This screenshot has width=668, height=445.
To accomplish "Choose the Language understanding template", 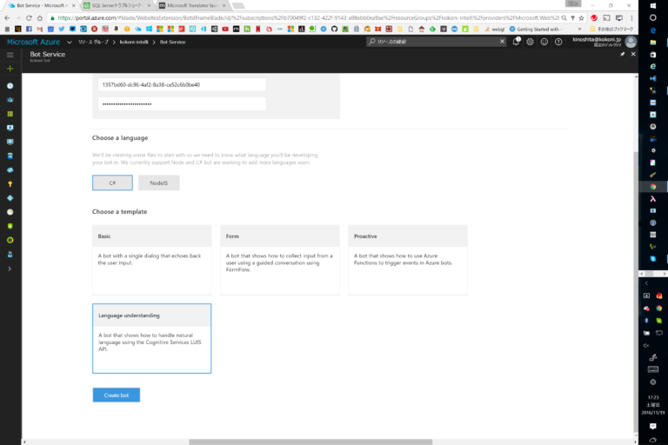I will pyautogui.click(x=151, y=339).
